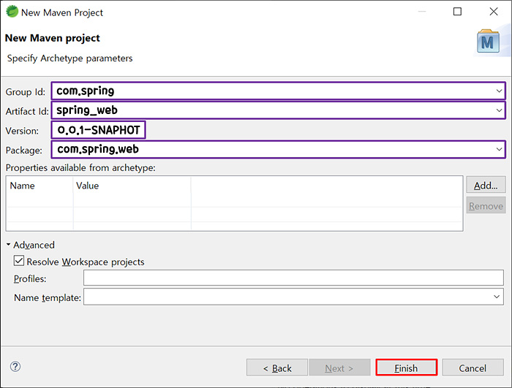Click the Maven M wizard icon
Image resolution: width=512 pixels, height=388 pixels.
click(488, 42)
